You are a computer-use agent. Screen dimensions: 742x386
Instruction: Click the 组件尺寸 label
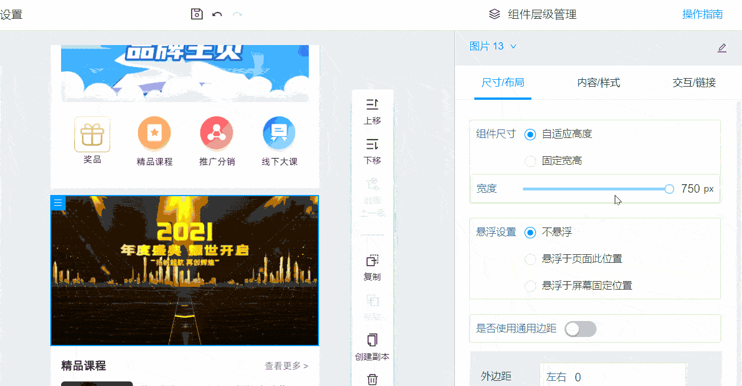coord(496,134)
